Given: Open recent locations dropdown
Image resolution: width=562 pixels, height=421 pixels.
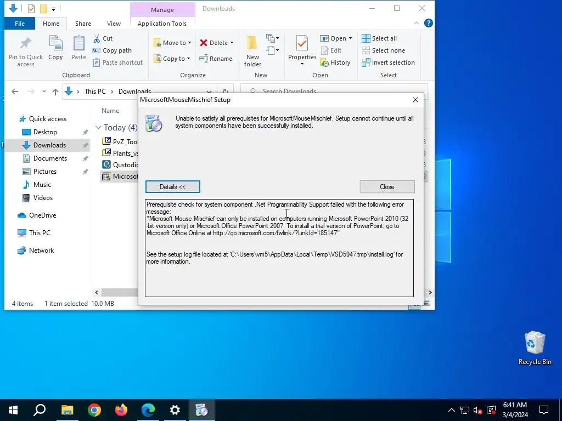Looking at the screenshot, I should [x=44, y=92].
